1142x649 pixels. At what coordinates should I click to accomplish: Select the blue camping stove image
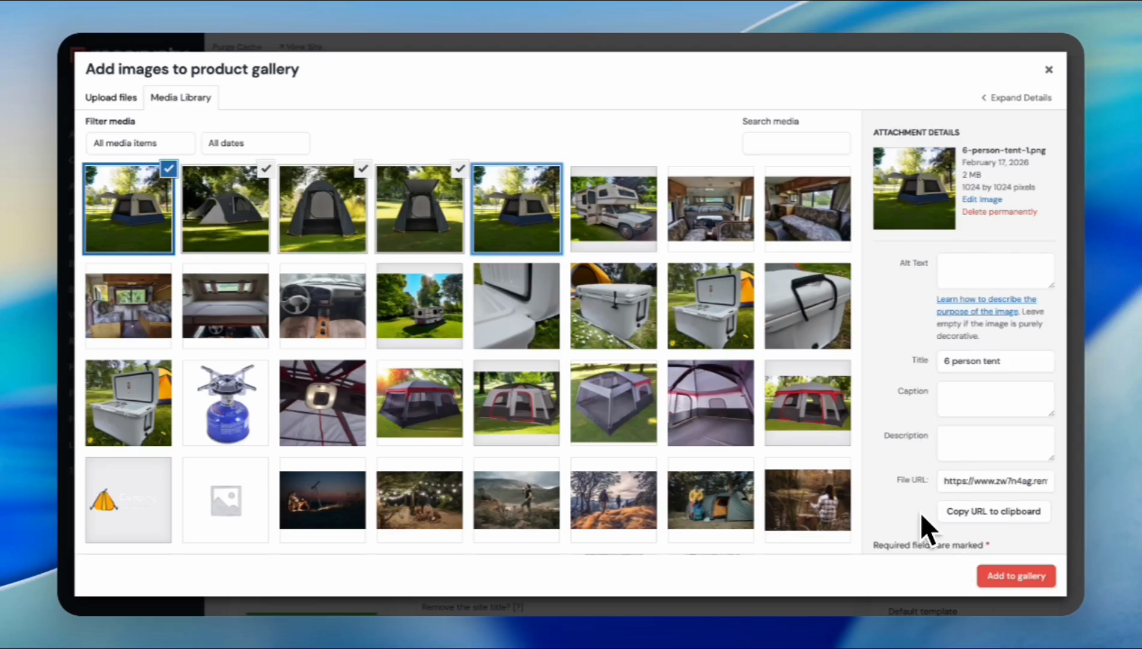[225, 403]
